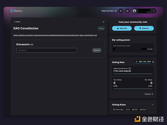Toggle the light/dark theme sun icon
Image resolution: width=167 pixels, height=125 pixels.
coord(121,11)
